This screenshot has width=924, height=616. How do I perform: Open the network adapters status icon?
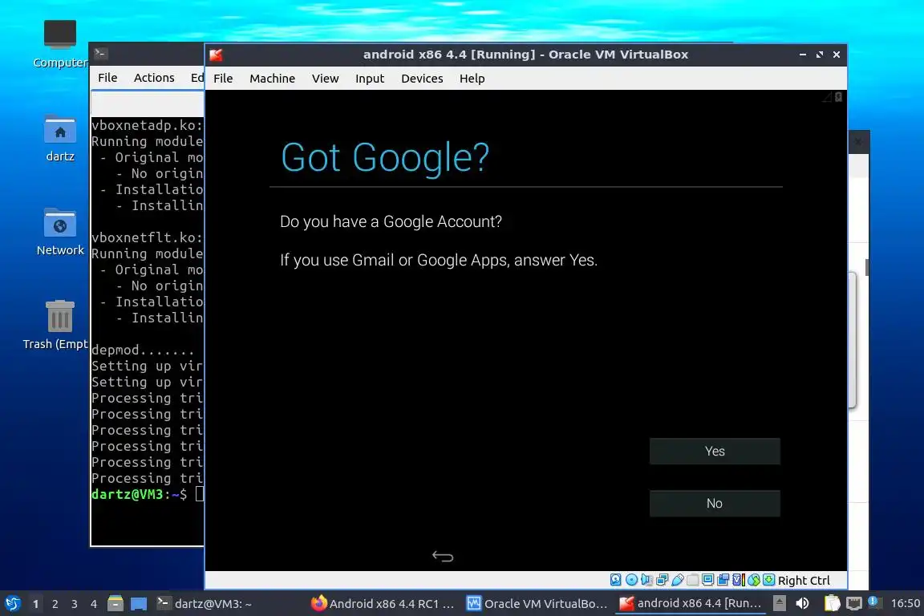(662, 580)
